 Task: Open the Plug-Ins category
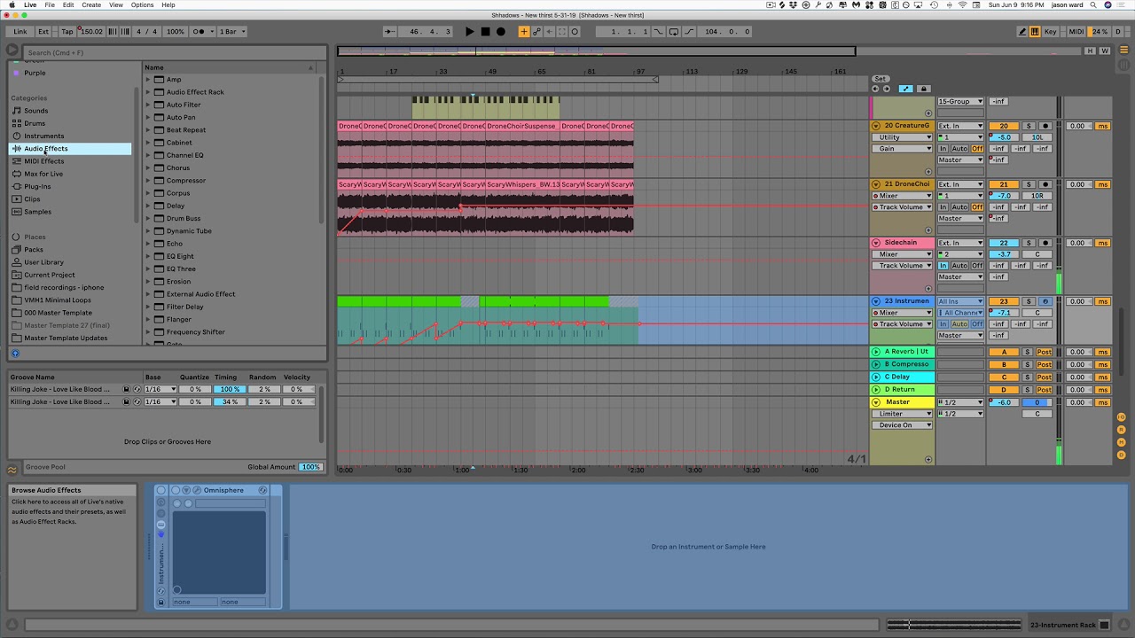pyautogui.click(x=37, y=186)
